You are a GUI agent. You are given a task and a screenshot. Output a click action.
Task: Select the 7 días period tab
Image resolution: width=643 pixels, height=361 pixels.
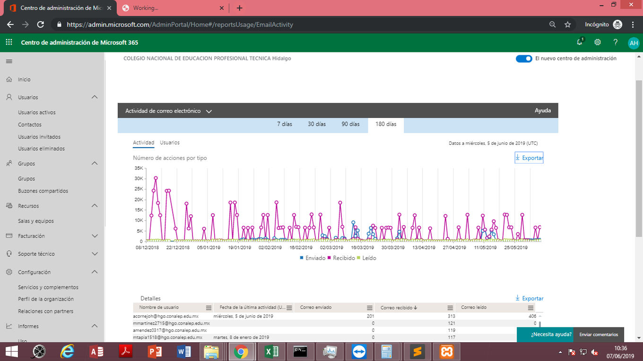(285, 124)
